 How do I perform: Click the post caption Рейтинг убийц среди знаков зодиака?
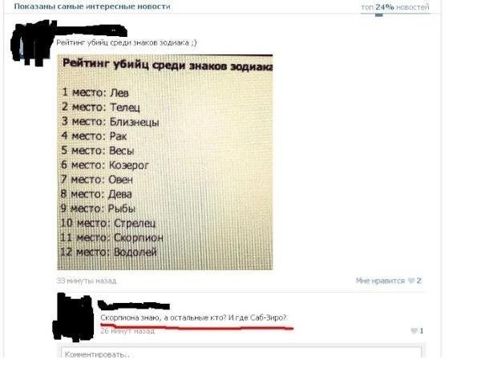pyautogui.click(x=127, y=42)
